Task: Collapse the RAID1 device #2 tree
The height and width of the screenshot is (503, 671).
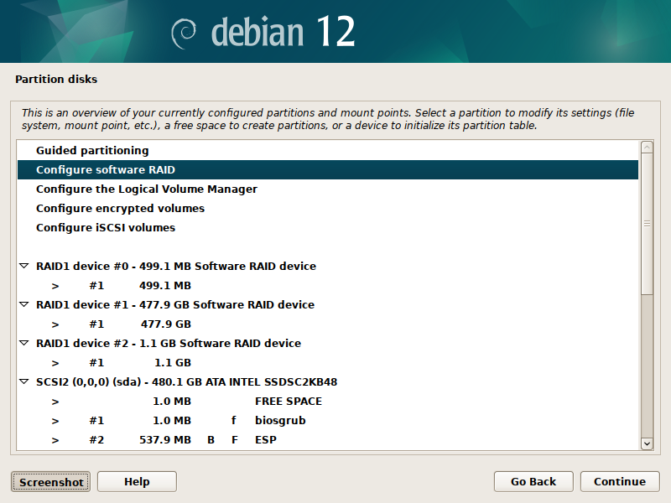Action: 23,344
